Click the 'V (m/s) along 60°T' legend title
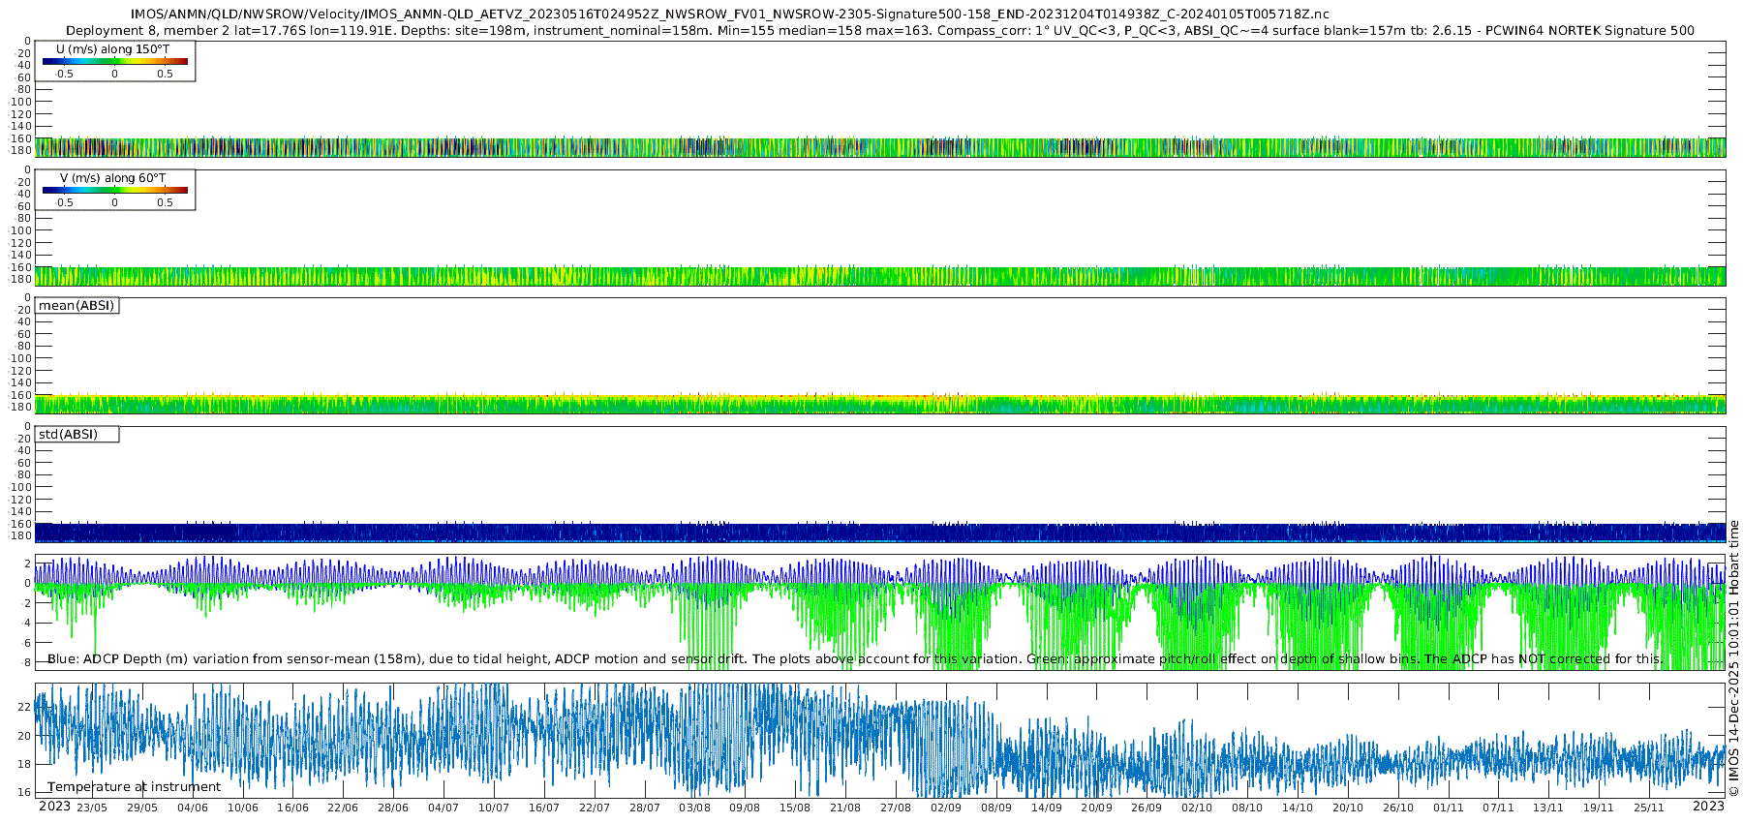This screenshot has height=823, width=1743. point(113,178)
